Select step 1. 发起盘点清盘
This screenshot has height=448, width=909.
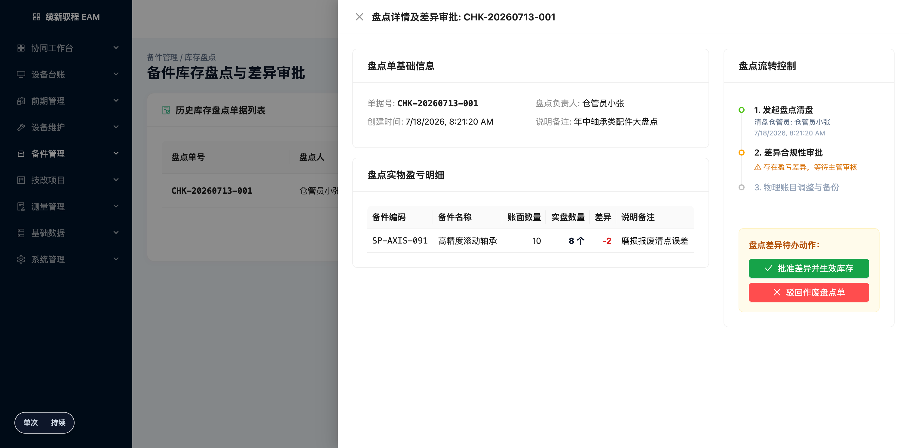[783, 110]
